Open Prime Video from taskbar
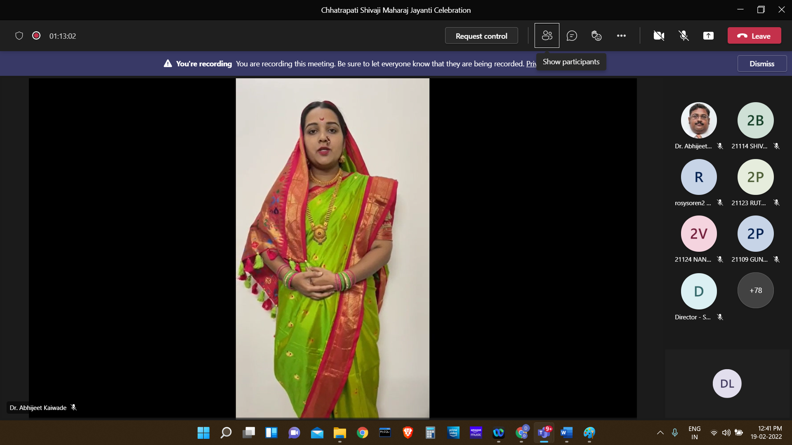 point(453,433)
